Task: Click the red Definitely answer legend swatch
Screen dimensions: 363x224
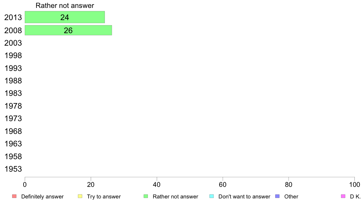Action: click(14, 196)
